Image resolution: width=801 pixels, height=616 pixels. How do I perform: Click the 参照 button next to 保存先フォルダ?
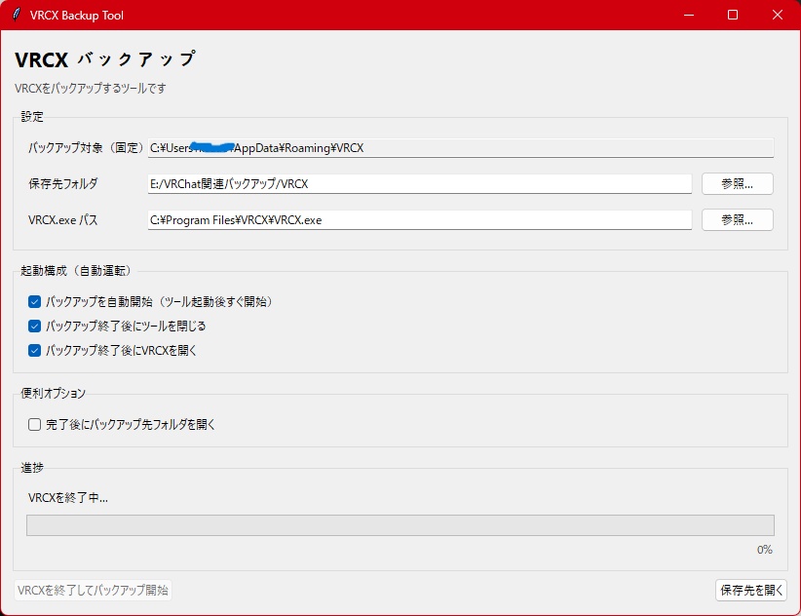click(x=737, y=183)
